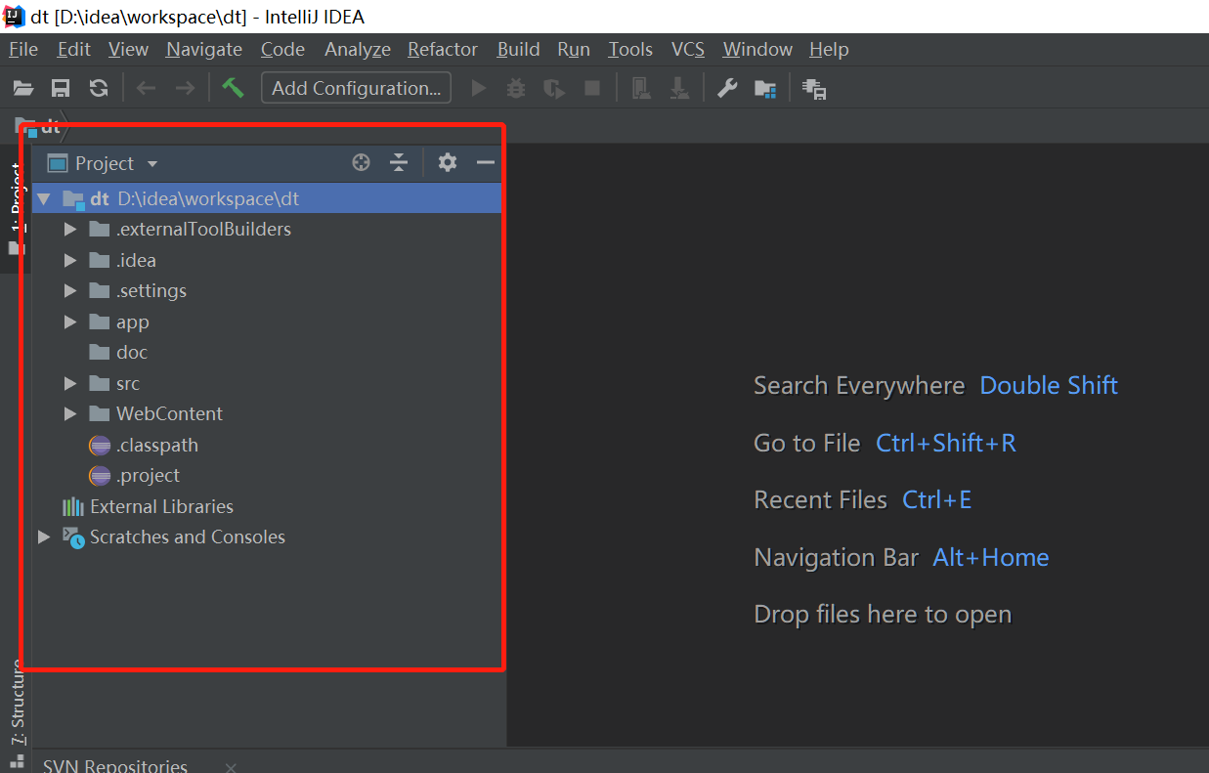Open the Analyze menu

358,49
